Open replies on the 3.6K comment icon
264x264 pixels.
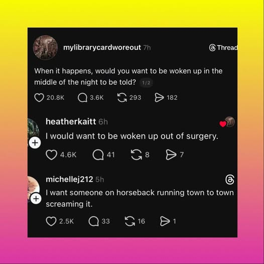coord(82,98)
